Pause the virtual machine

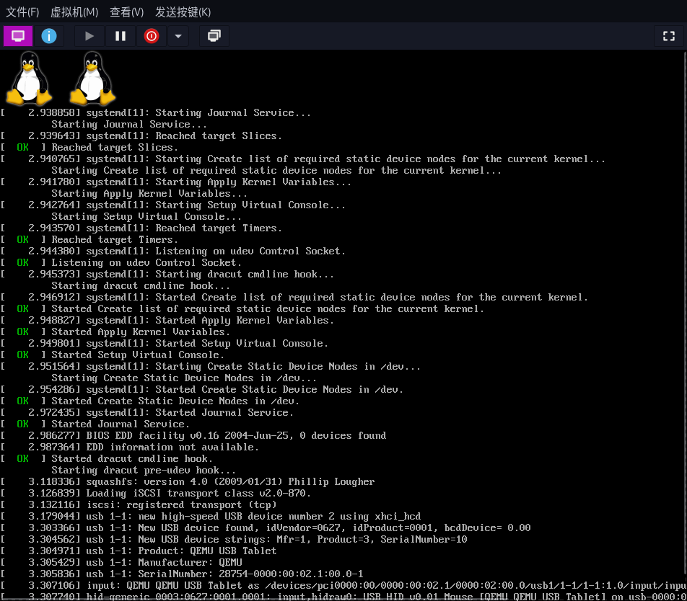(x=121, y=36)
